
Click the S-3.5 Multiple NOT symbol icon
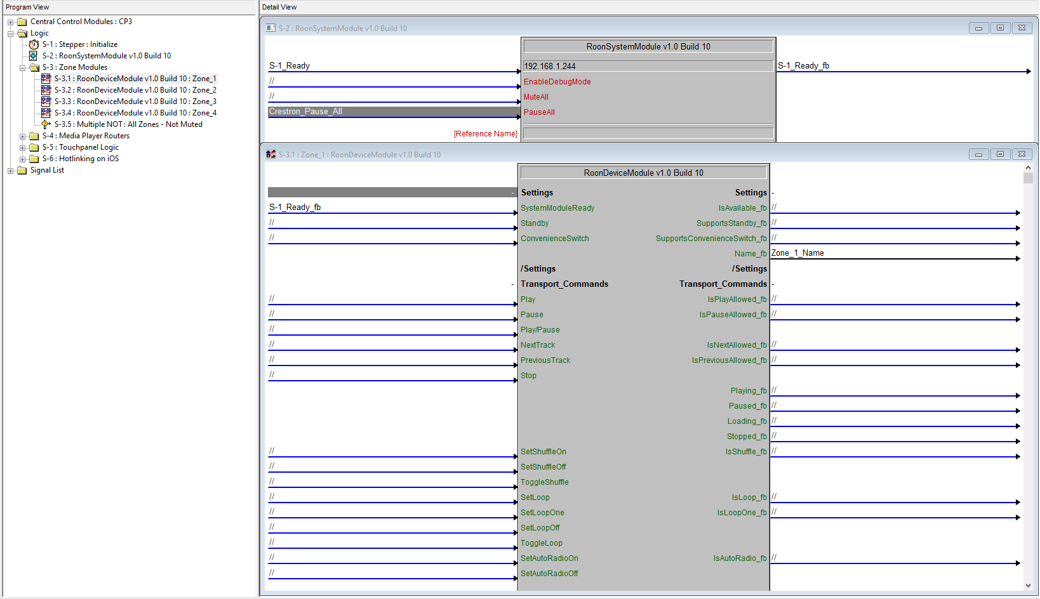46,124
